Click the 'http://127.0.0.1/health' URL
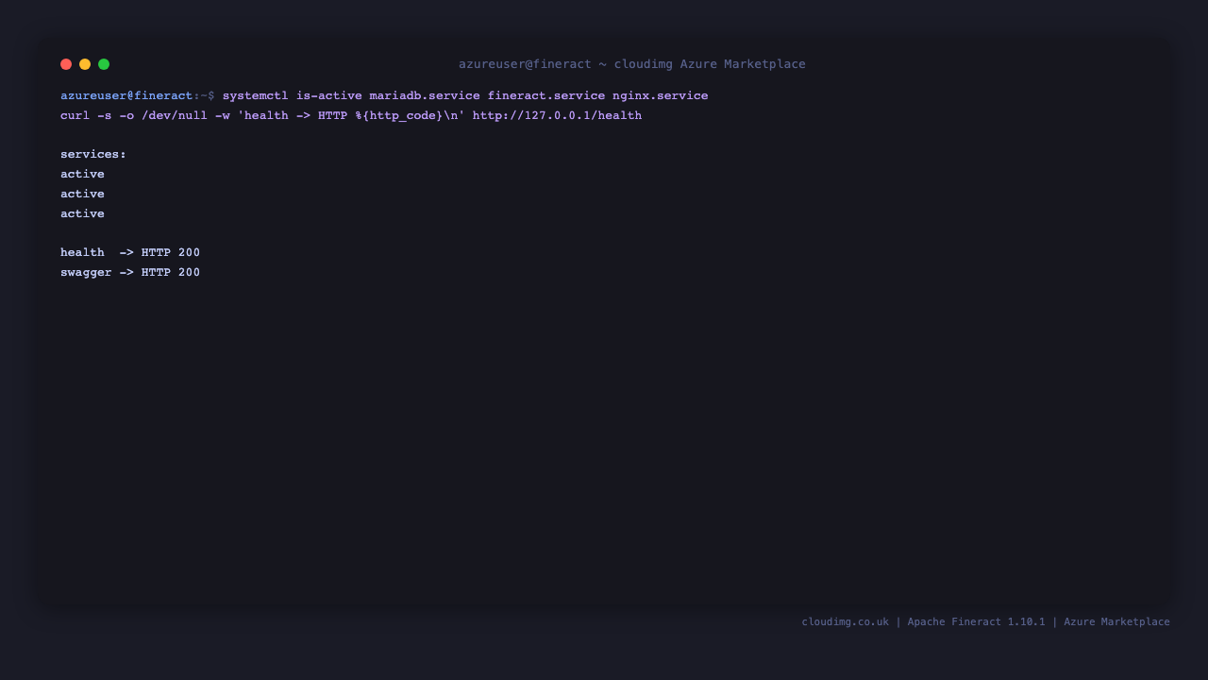This screenshot has width=1208, height=680. tap(557, 116)
